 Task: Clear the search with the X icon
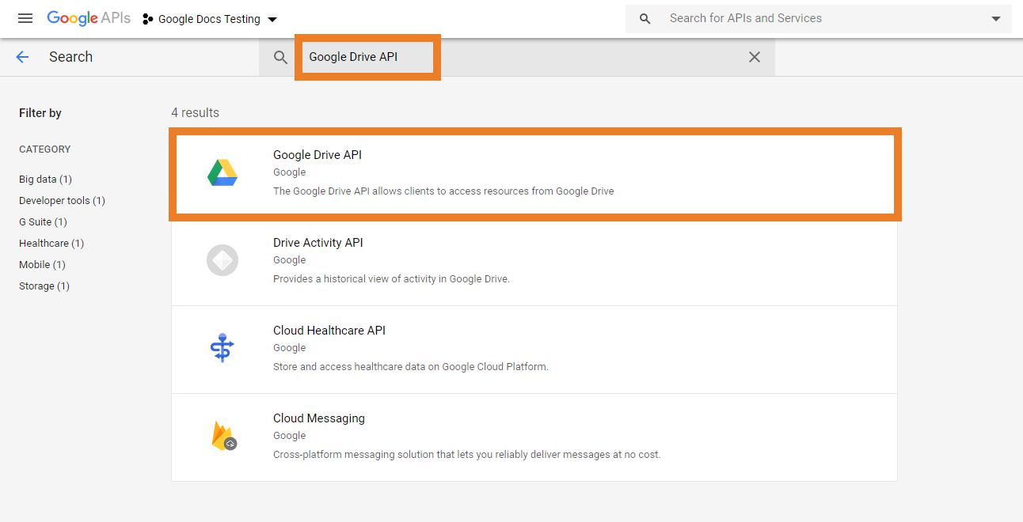[x=755, y=57]
